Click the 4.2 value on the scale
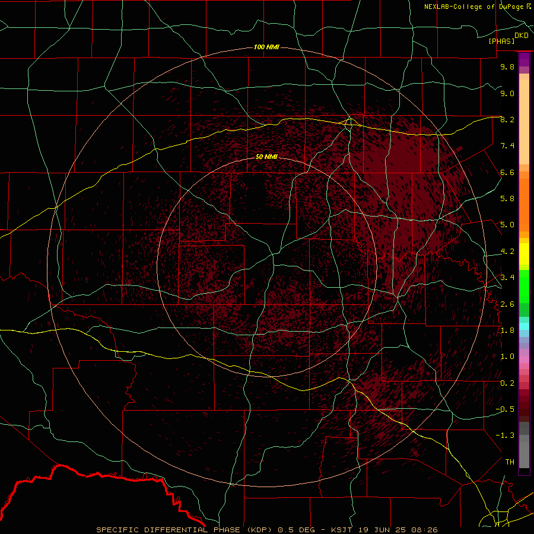The image size is (534, 534). coord(507,252)
